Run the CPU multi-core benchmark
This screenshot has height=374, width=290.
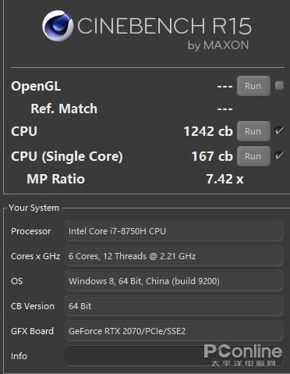click(x=253, y=131)
